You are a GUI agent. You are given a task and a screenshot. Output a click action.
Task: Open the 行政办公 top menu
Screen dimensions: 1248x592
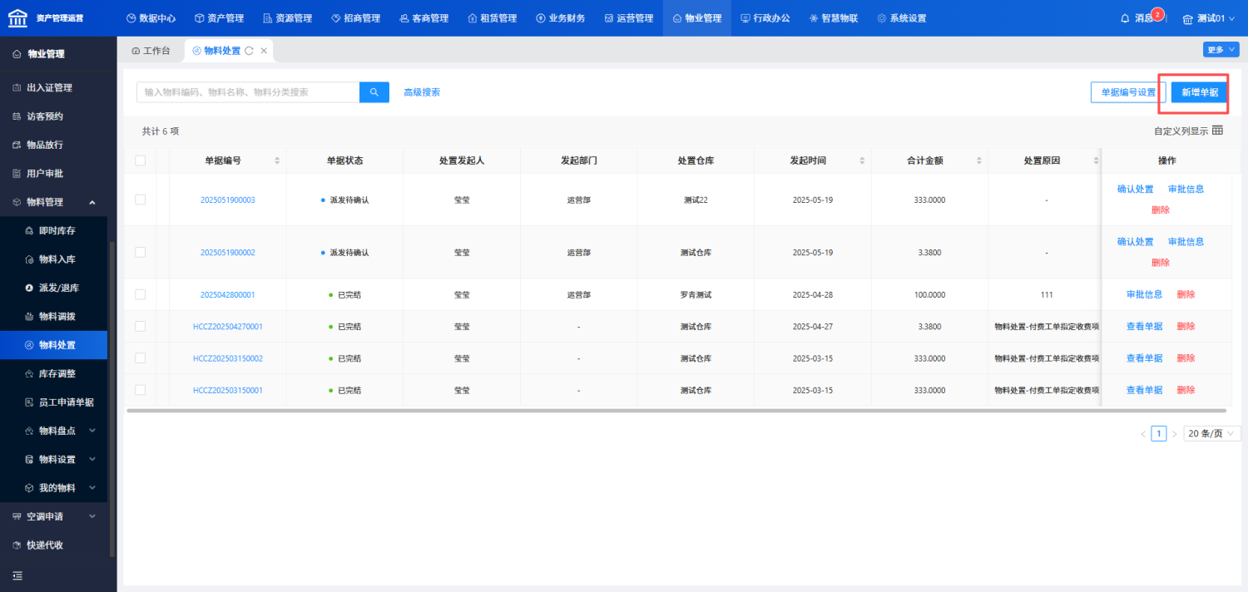point(765,18)
